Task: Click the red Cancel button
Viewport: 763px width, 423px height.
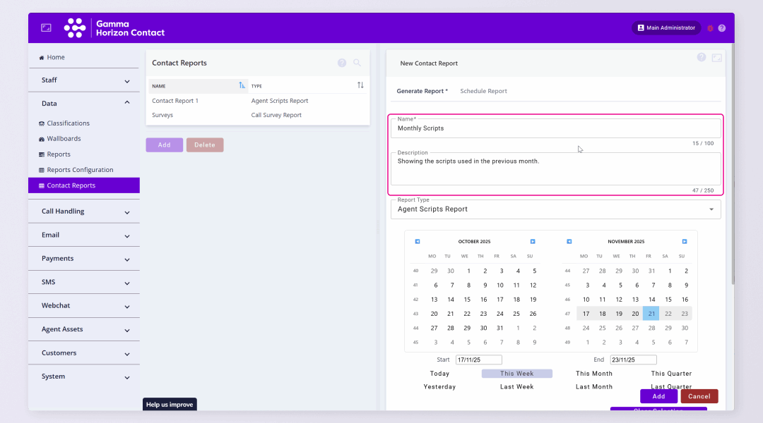Action: click(x=699, y=396)
